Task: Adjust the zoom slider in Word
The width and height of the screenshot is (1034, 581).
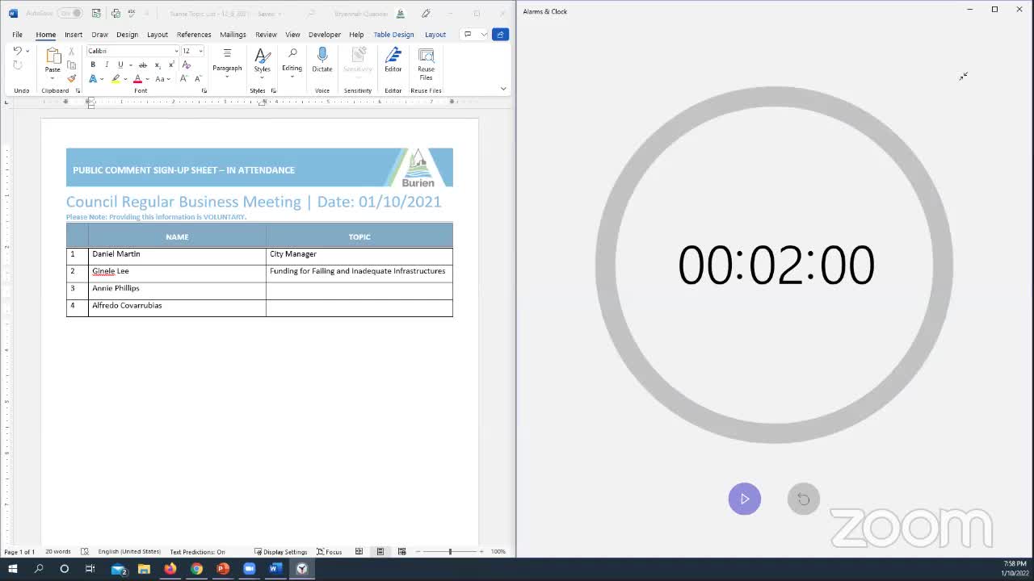Action: (450, 552)
